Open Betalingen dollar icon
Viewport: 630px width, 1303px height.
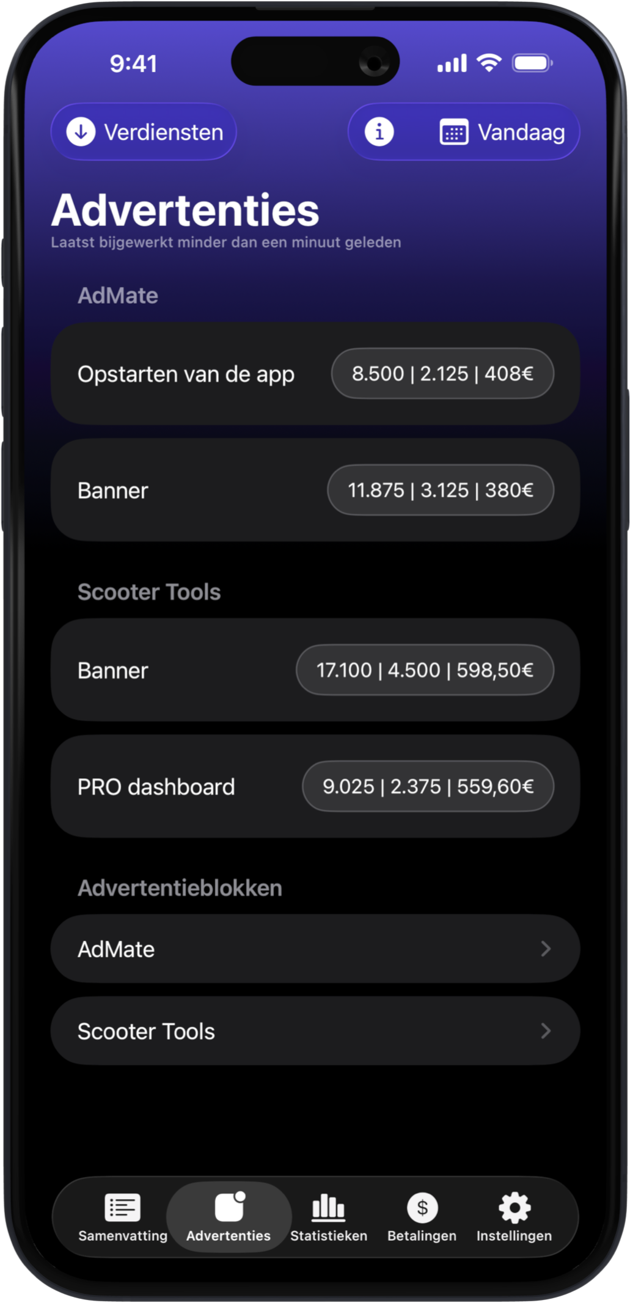[422, 1208]
